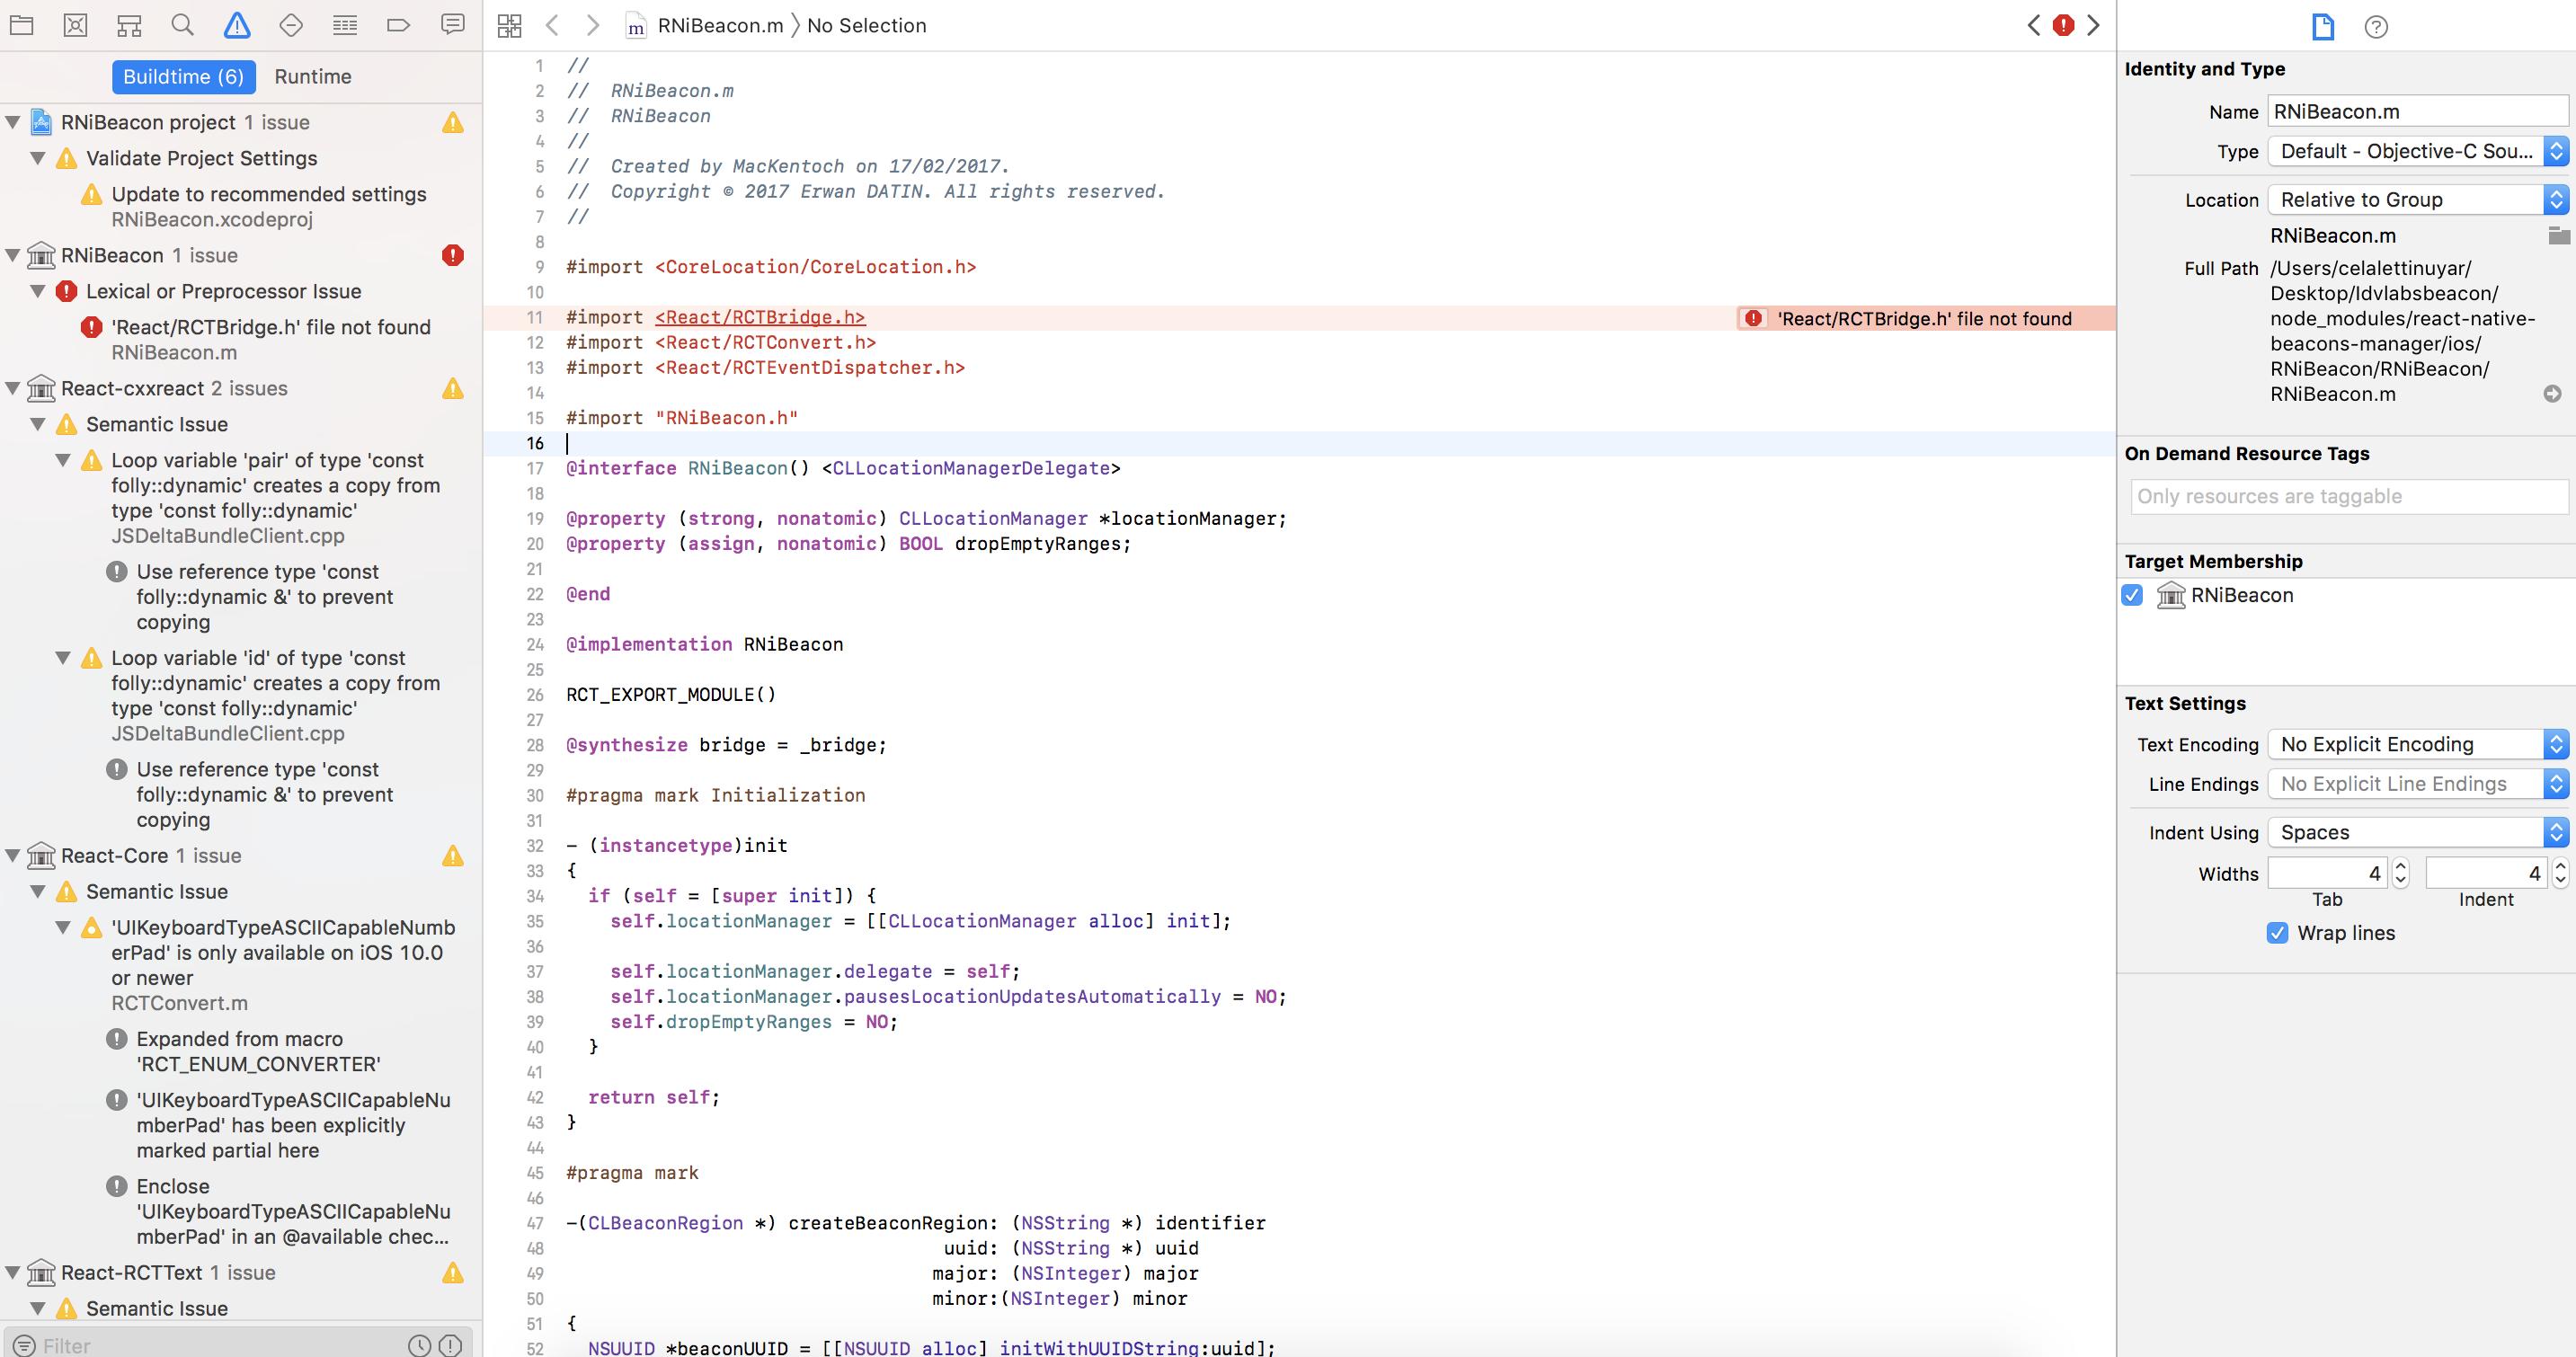Click the related items grid icon
The width and height of the screenshot is (2576, 1357).
pyautogui.click(x=509, y=26)
